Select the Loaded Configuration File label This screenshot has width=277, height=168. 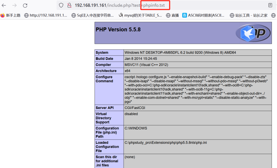tap(109, 147)
